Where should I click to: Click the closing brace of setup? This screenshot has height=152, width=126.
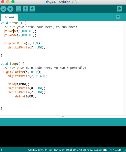pos(2,56)
